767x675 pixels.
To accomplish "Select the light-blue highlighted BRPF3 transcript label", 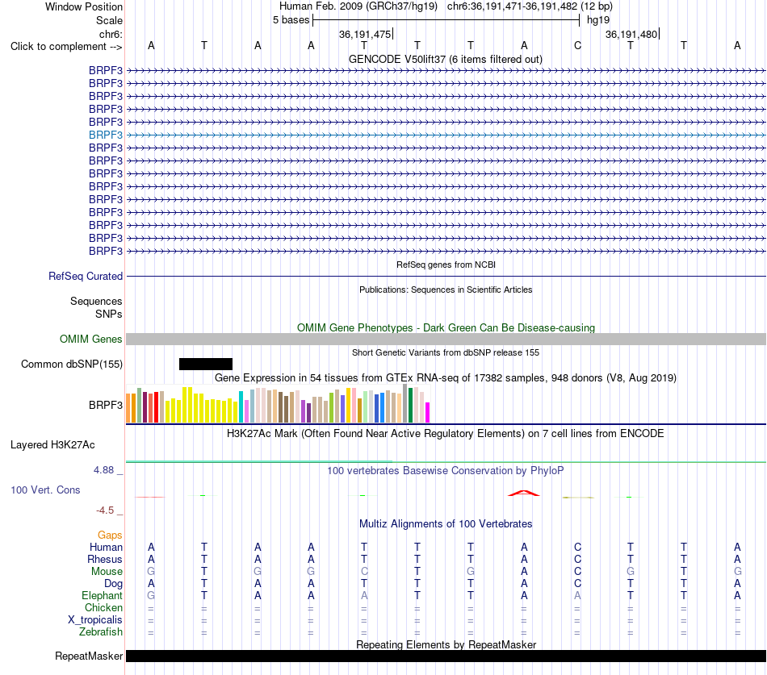I will (106, 135).
